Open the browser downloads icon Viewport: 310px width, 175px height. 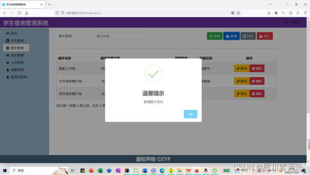point(269,13)
